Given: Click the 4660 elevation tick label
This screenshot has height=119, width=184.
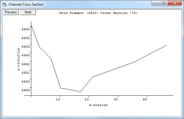Looking at the screenshot, I should (26, 81).
